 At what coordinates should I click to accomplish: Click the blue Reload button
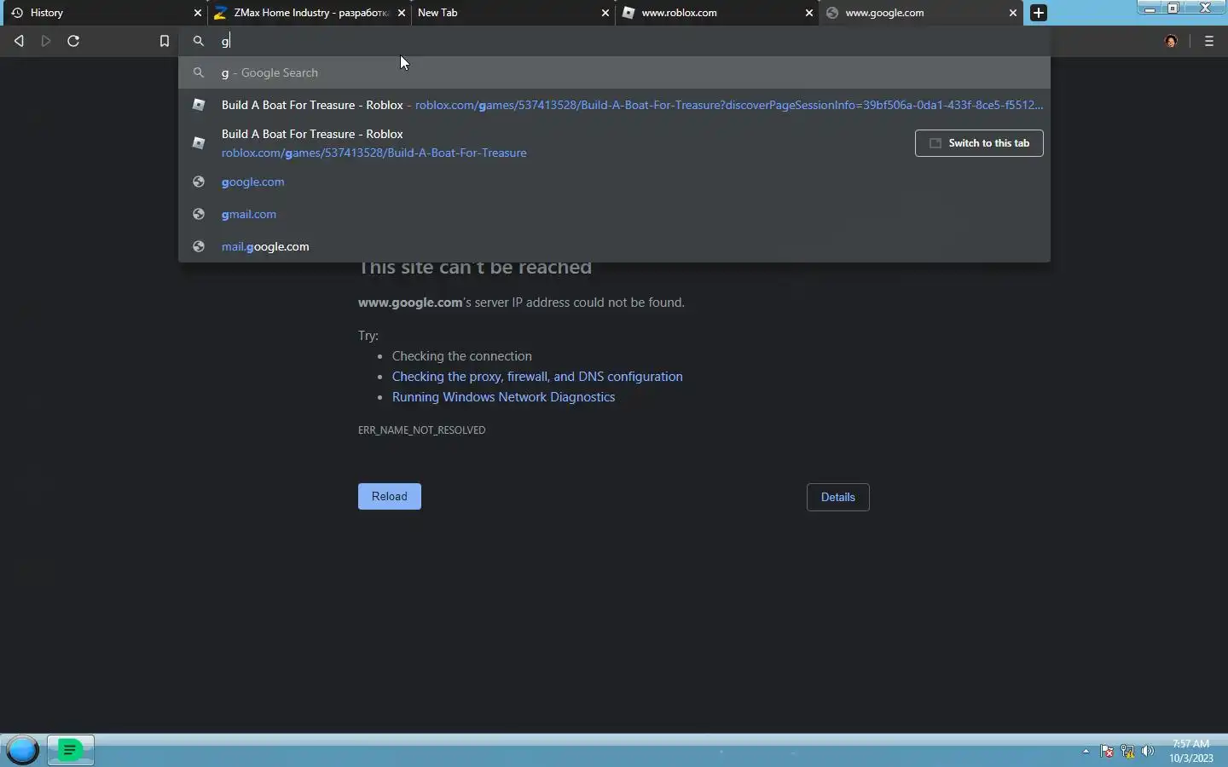pos(390,496)
